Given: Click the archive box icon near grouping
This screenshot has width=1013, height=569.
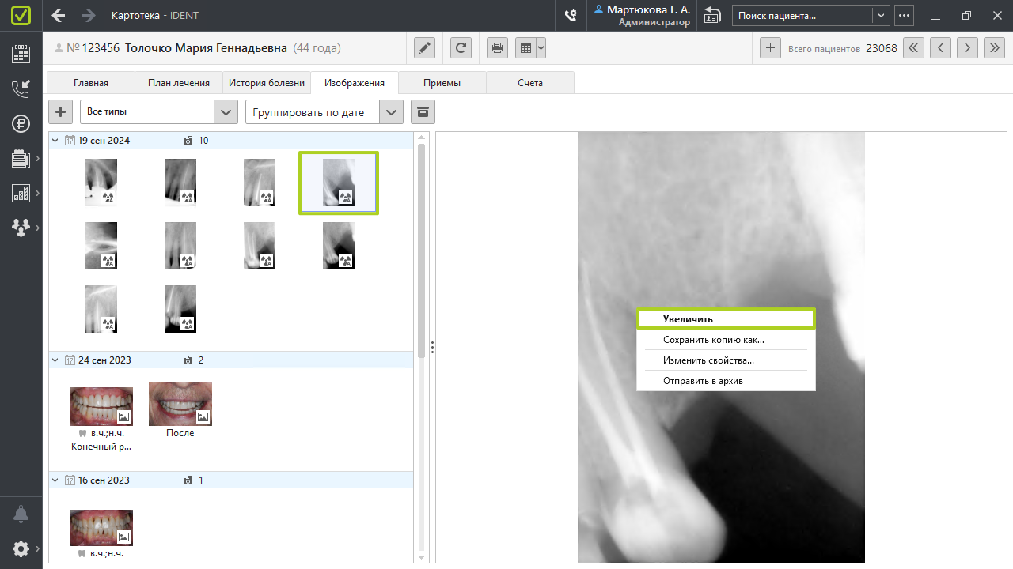Looking at the screenshot, I should [423, 112].
